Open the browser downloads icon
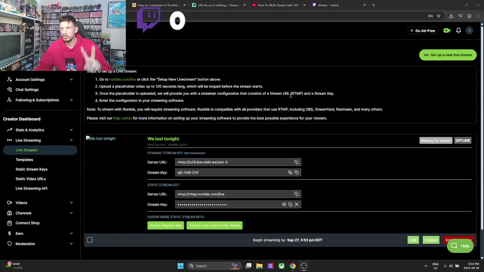 [x=451, y=16]
